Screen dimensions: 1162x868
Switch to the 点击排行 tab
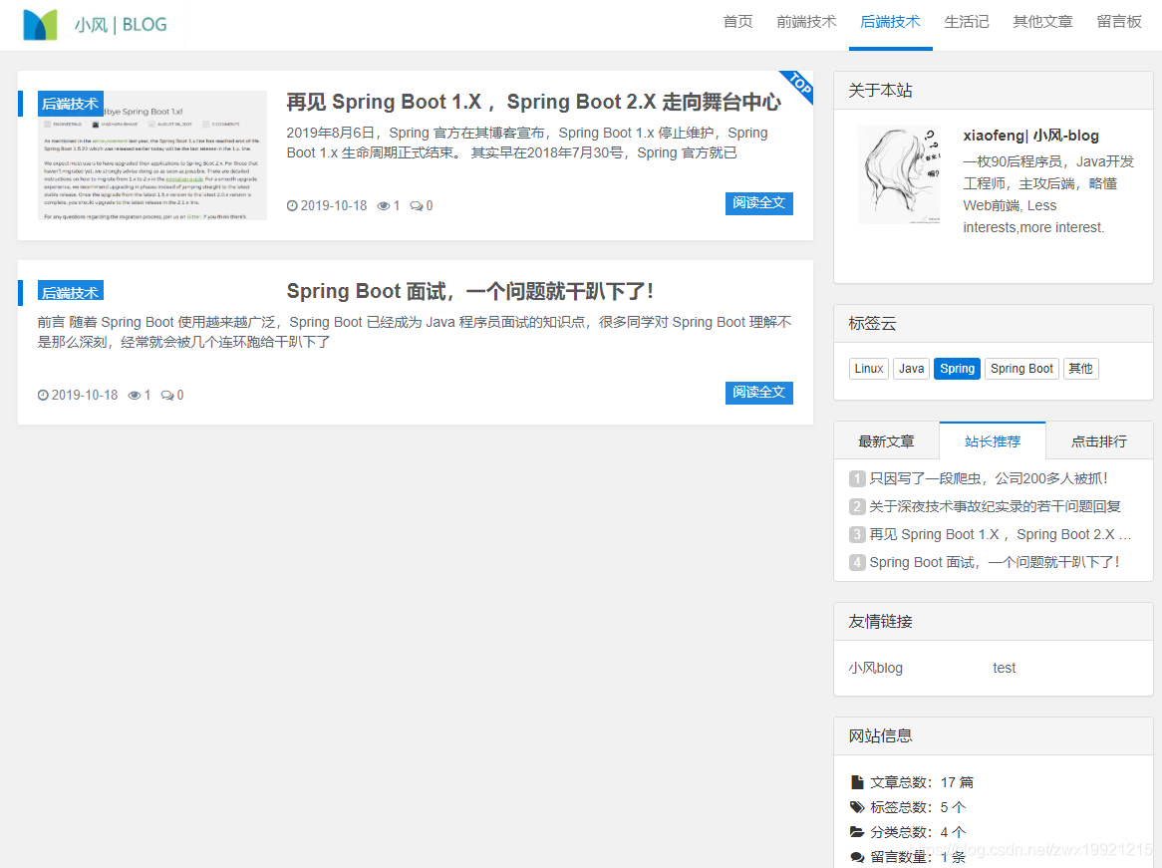click(1099, 439)
